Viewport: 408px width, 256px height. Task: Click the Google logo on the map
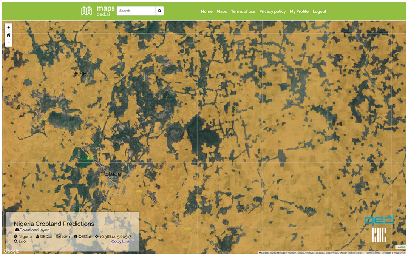coord(11,251)
